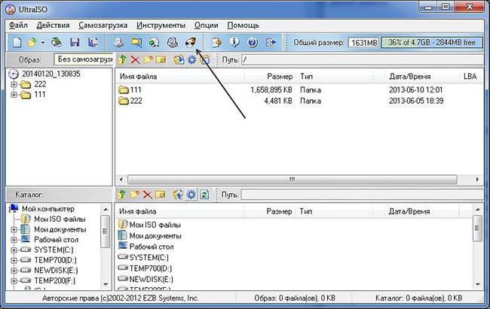Click the Open CD/DVD icon in the toolbar
The width and height of the screenshot is (490, 309).
[57, 42]
